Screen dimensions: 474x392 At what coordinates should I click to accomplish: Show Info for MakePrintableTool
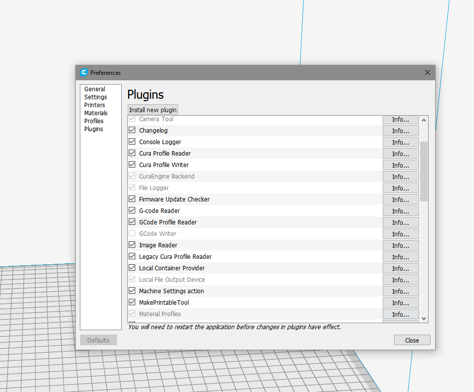(401, 303)
